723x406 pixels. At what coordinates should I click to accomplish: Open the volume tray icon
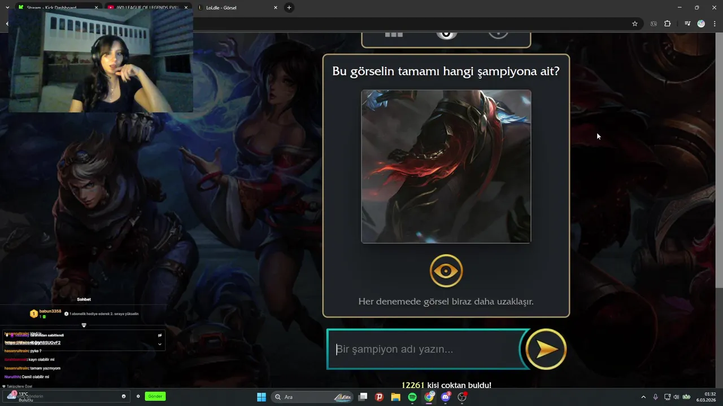(676, 397)
